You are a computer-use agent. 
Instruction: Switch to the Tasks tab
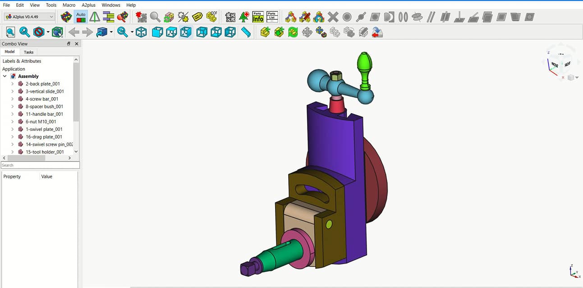point(28,52)
